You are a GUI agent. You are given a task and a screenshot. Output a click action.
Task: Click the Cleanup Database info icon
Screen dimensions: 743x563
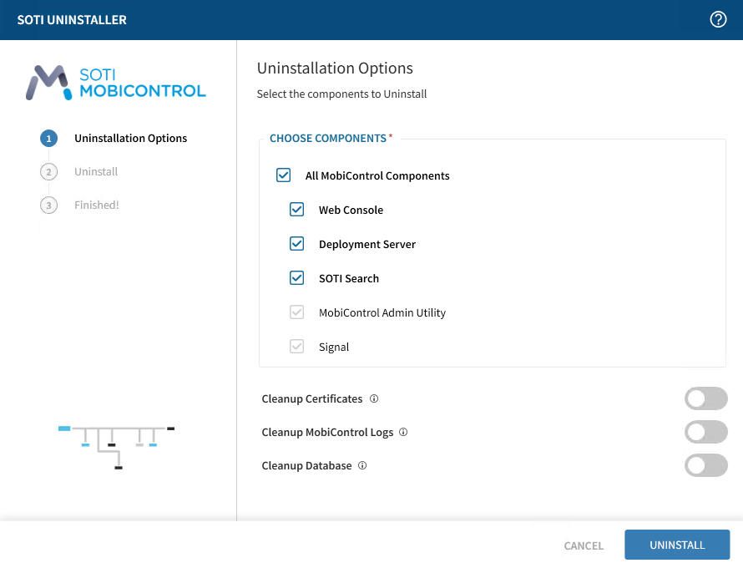(362, 465)
